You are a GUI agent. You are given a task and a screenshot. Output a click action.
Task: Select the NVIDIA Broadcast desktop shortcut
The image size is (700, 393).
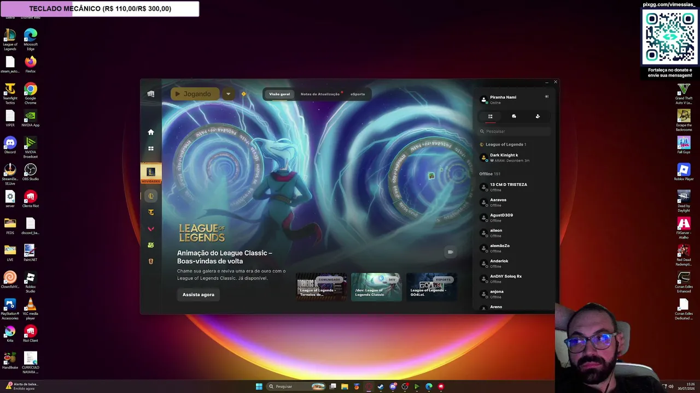pyautogui.click(x=31, y=147)
